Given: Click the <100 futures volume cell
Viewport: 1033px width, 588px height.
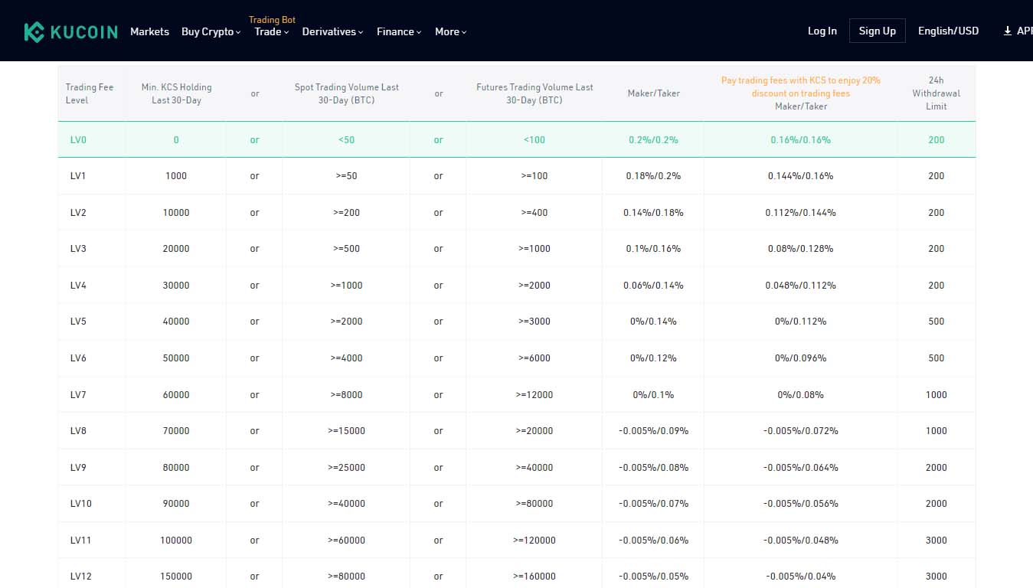Looking at the screenshot, I should (534, 140).
